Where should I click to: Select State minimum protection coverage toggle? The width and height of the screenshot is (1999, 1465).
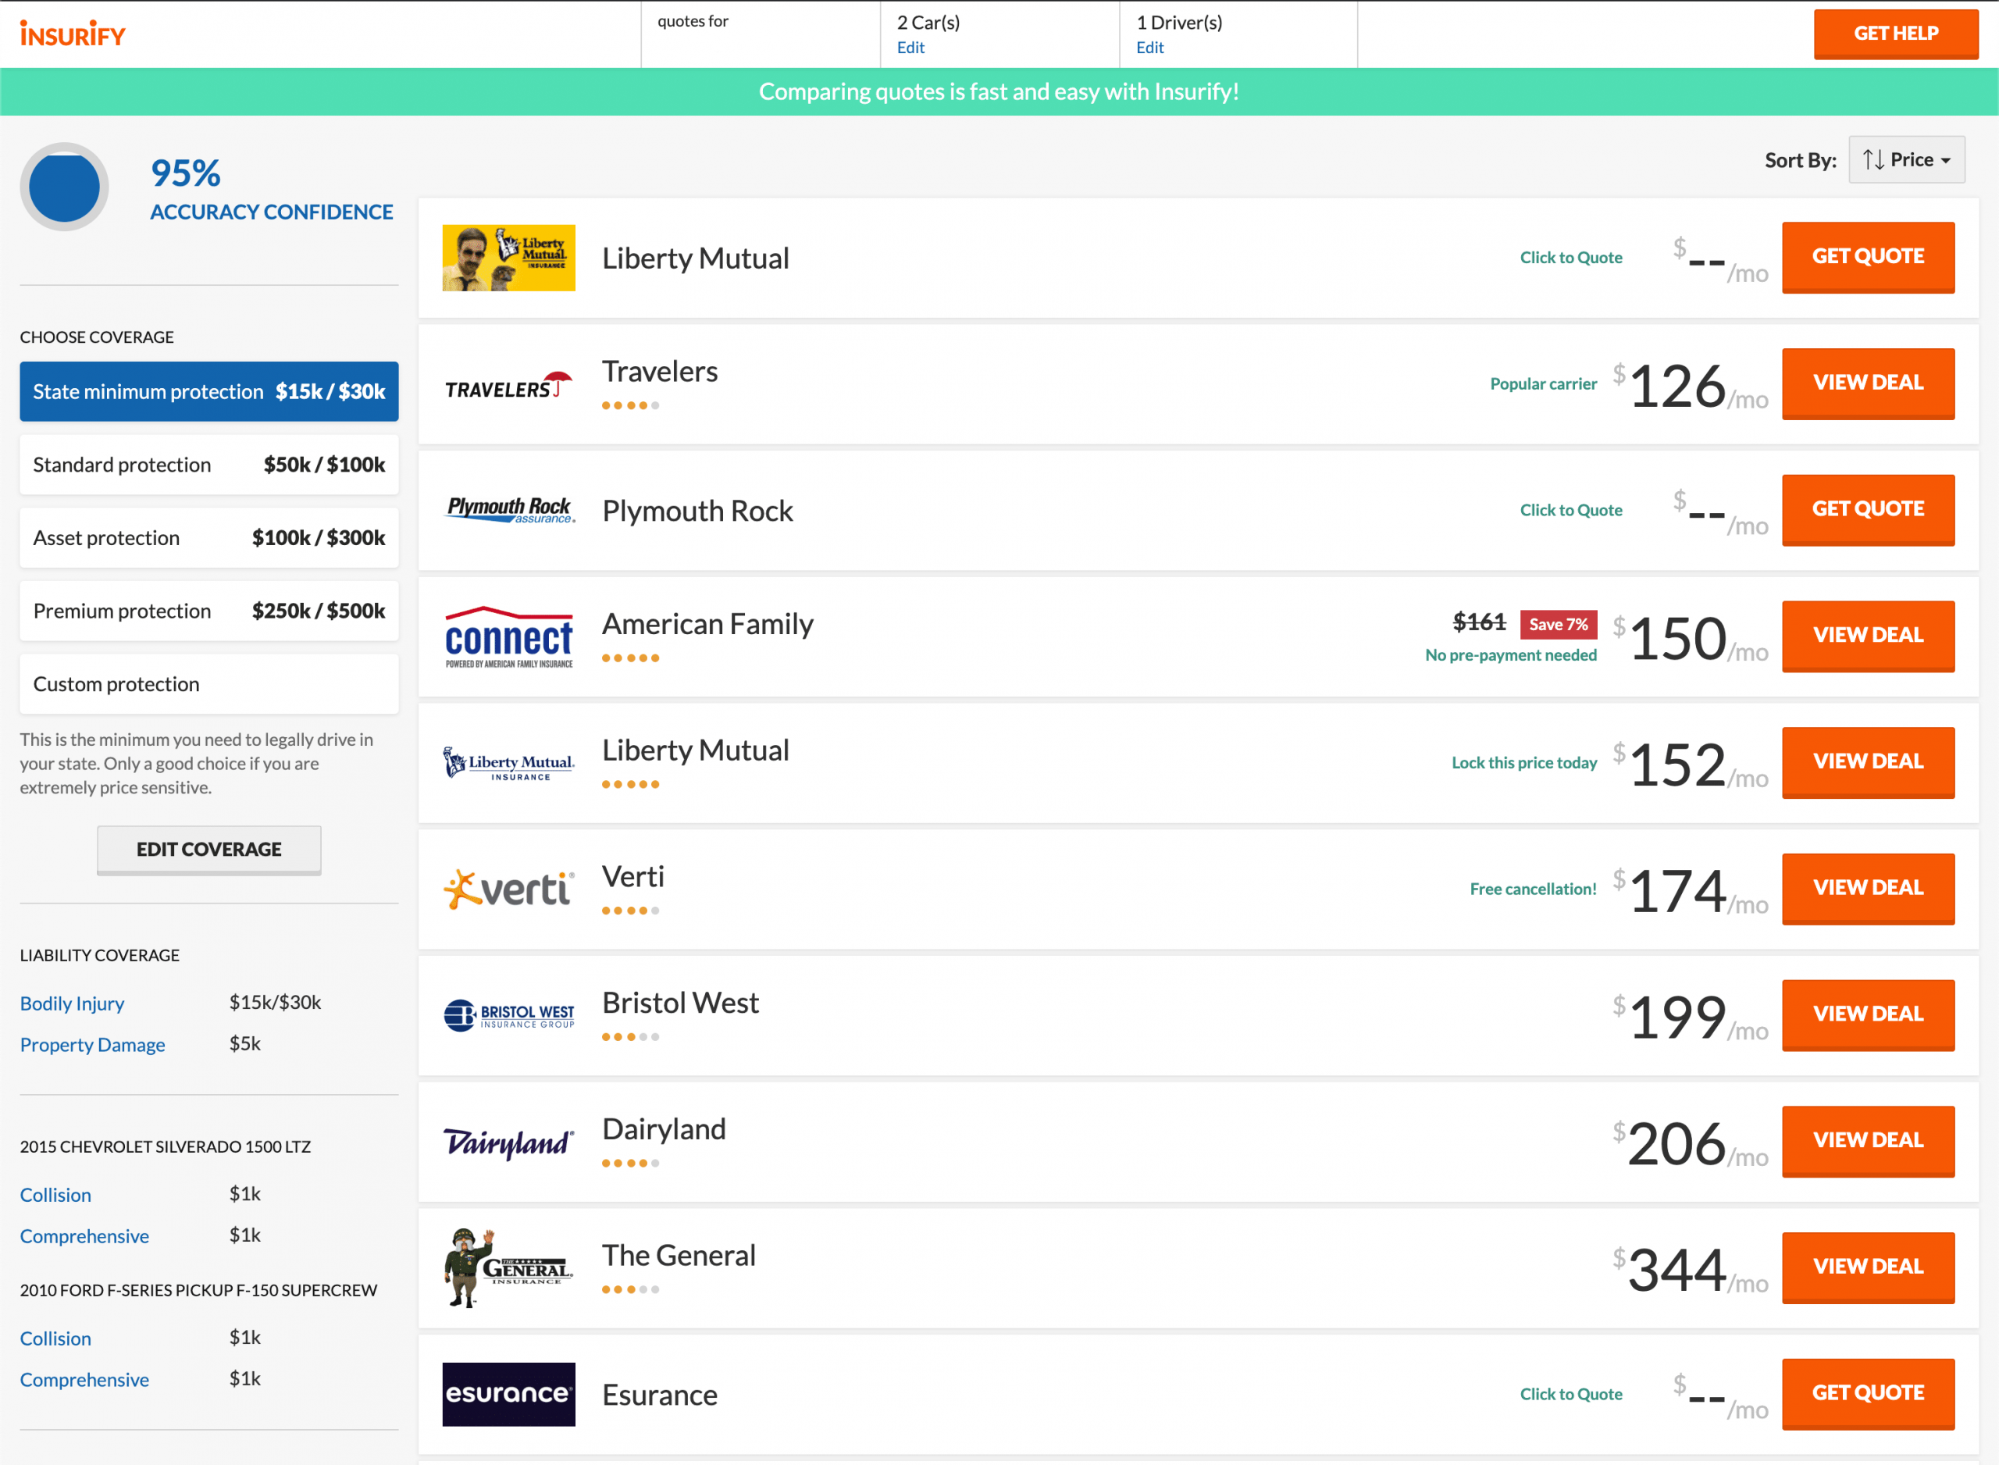[209, 391]
